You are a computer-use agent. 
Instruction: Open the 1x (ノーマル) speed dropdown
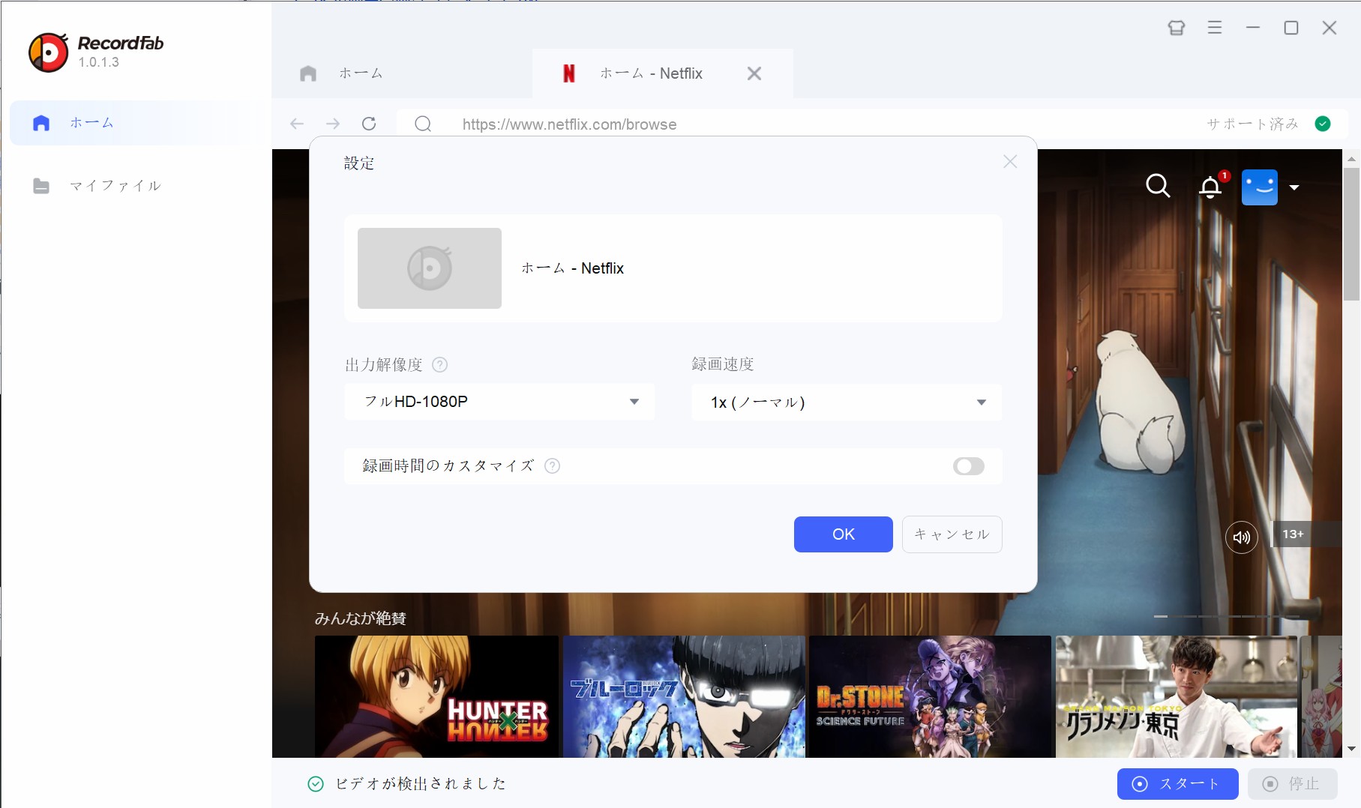point(847,403)
